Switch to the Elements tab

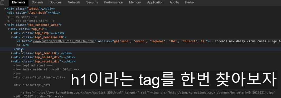click(x=19, y=3)
